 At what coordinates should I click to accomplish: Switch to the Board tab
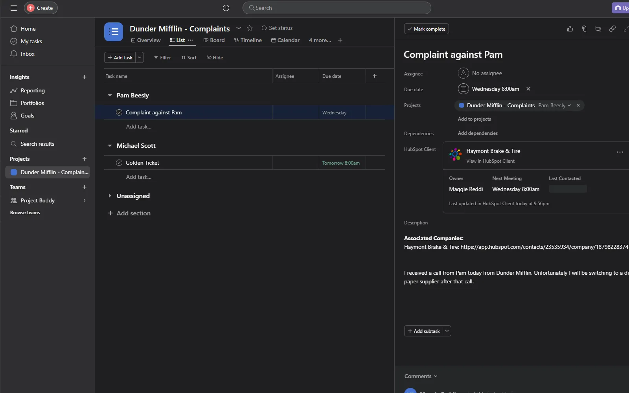(214, 40)
